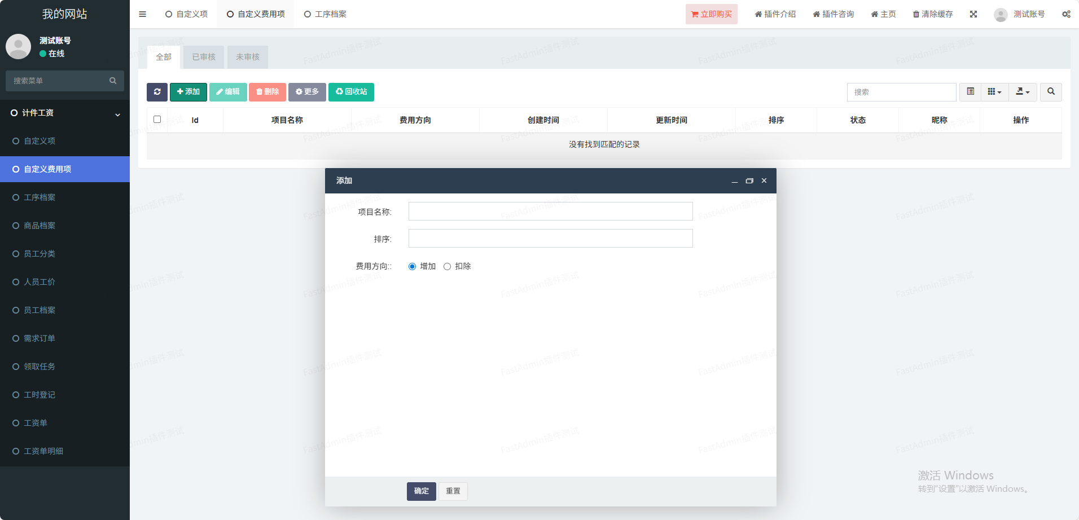Select the 增加 radio option
Viewport: 1079px width, 520px height.
(413, 267)
